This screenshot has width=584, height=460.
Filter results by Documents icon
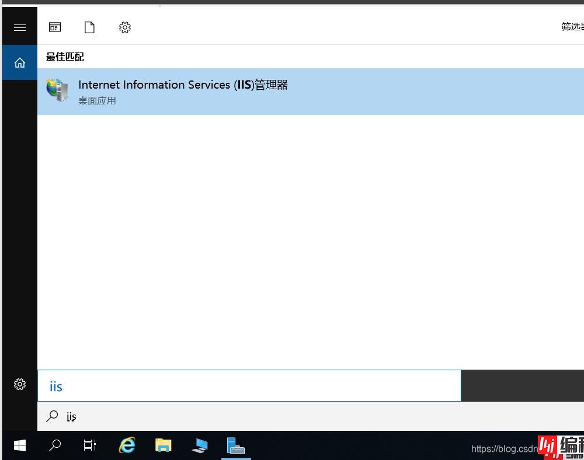(x=89, y=27)
